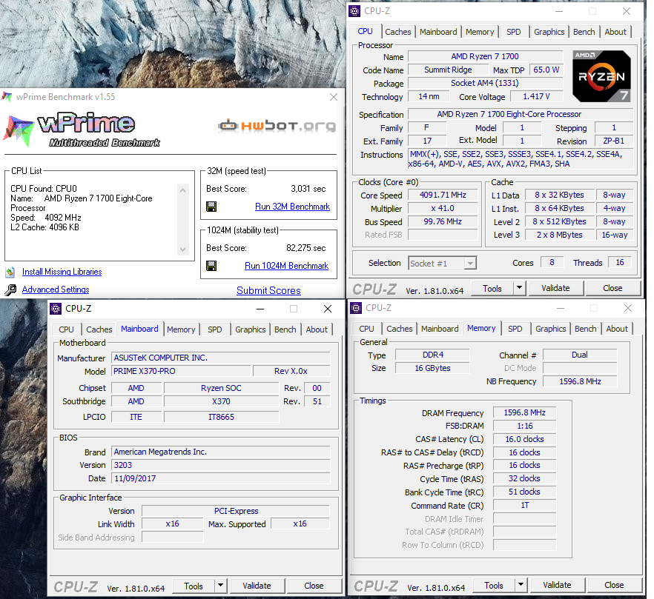
Task: Click the Core Voltage 1.417 V value
Action: [x=537, y=97]
